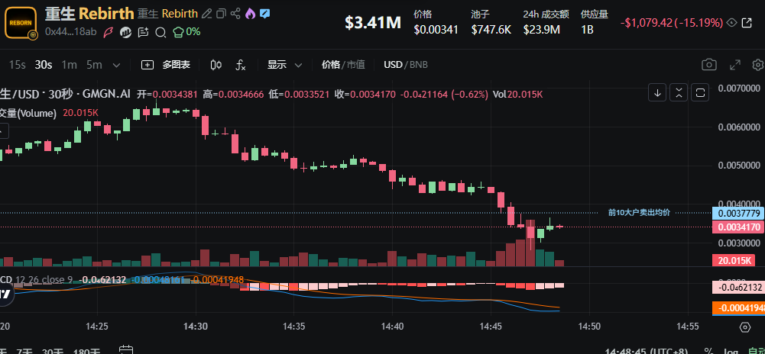Screen dimensions: 765x354
Task: Open the share icon in header
Action: [x=235, y=14]
